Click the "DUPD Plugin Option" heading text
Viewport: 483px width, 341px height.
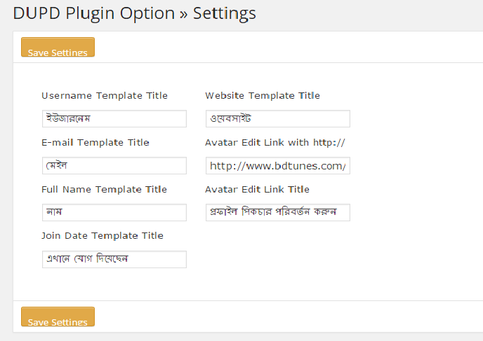tap(93, 13)
